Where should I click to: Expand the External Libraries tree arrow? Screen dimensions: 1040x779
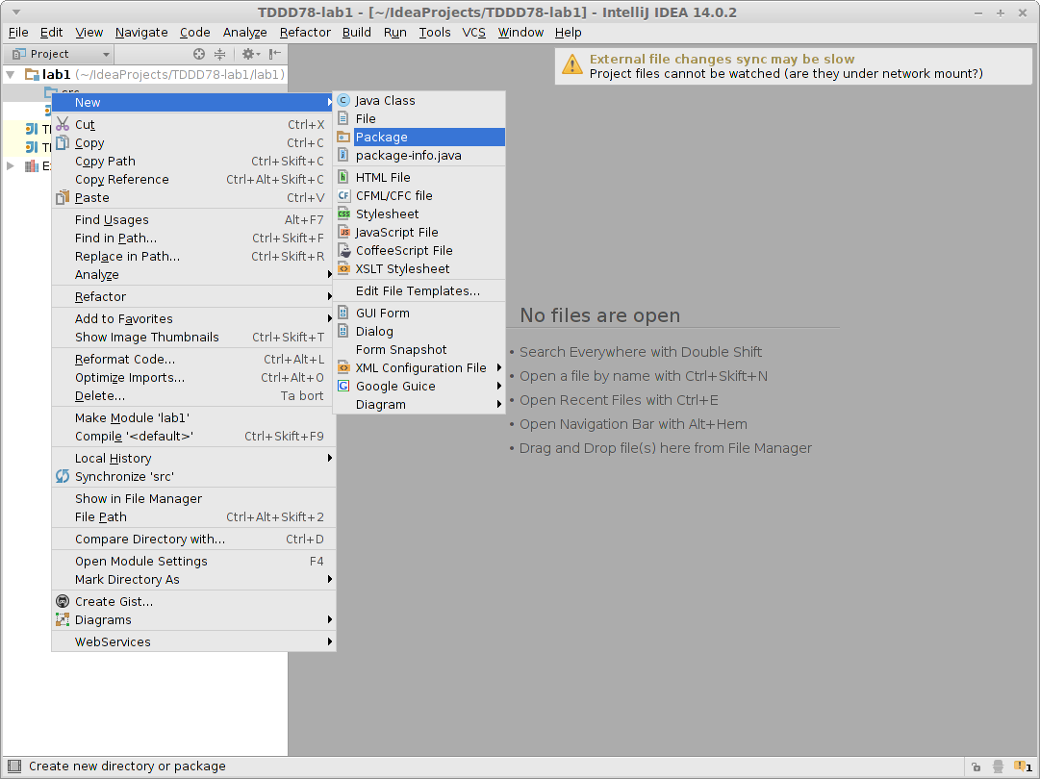click(11, 165)
